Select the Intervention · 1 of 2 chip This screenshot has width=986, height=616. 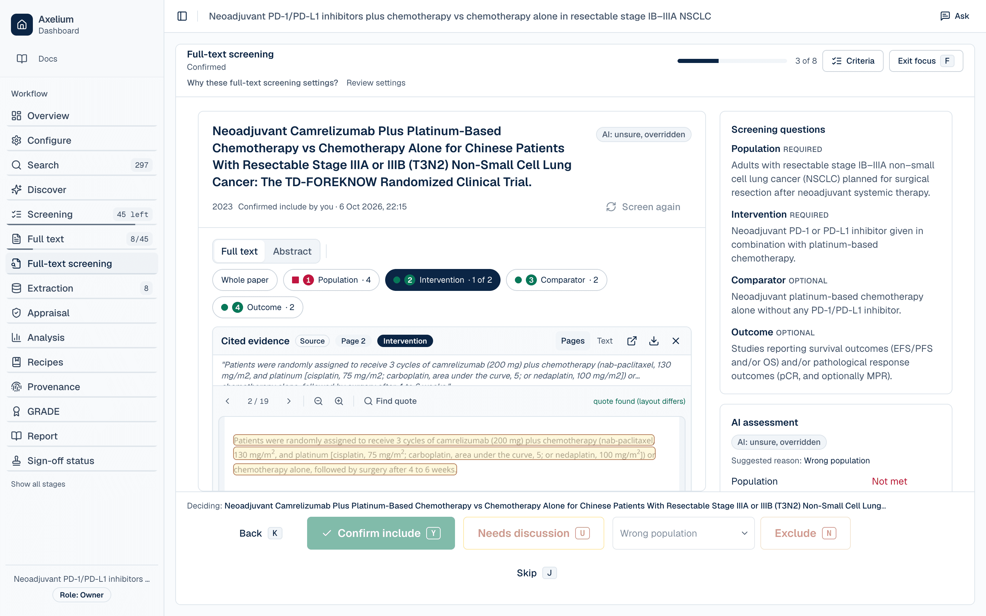pos(442,280)
